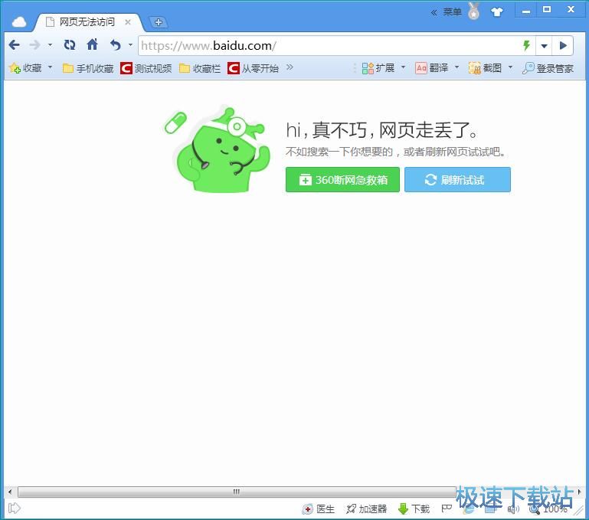This screenshot has width=589, height=520.
Task: Open the skin (t-shirt) icon
Action: coord(496,12)
